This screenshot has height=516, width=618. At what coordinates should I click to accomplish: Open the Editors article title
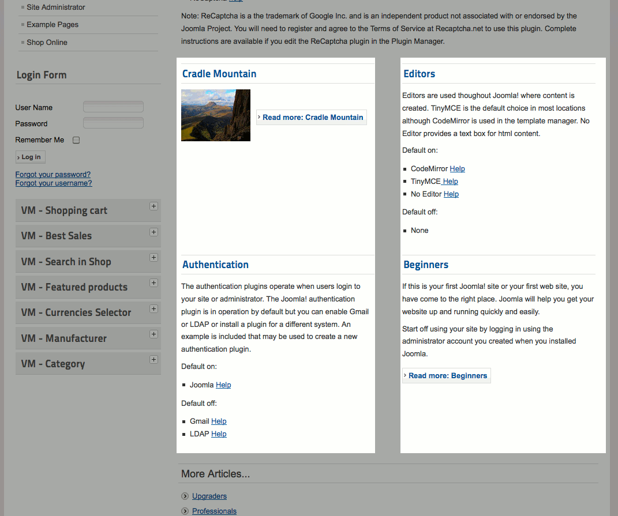click(x=419, y=74)
